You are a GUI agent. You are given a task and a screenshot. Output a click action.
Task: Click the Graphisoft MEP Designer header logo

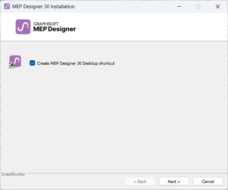[x=46, y=27]
